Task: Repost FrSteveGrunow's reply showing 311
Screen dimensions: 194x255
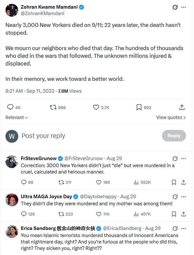Action: (x=65, y=182)
